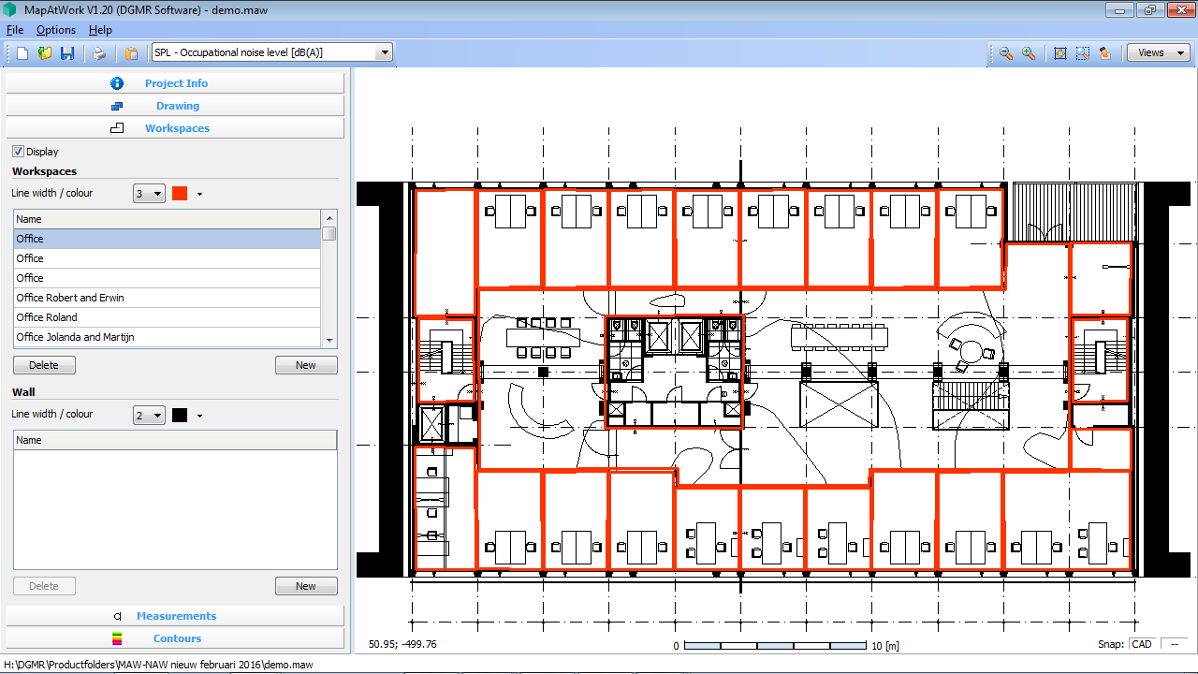The height and width of the screenshot is (674, 1198).
Task: Open the Options menu
Action: [x=56, y=30]
